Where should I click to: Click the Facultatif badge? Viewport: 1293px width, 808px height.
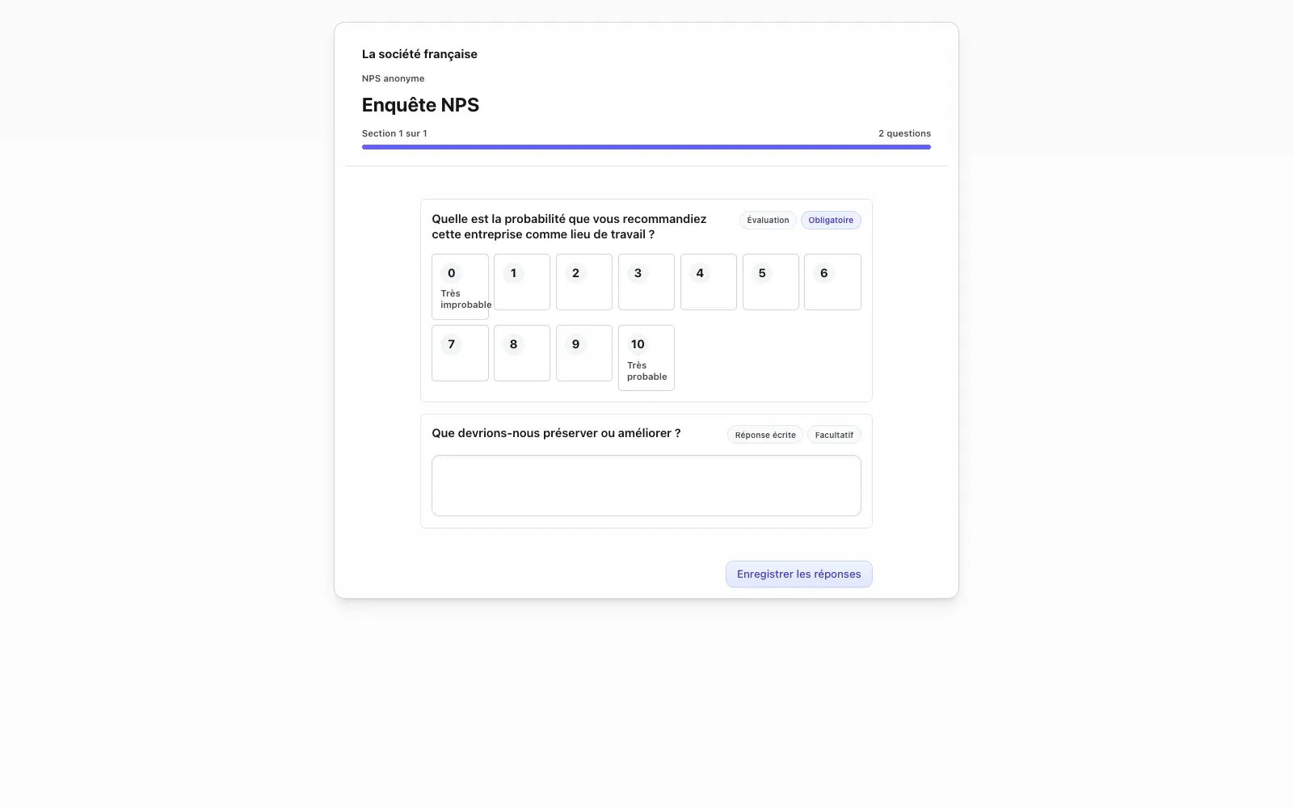[x=834, y=435]
